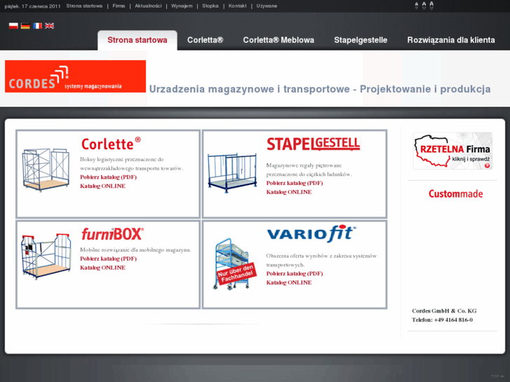Download the Corlette PDF catalog
510x382 pixels.
pos(108,177)
